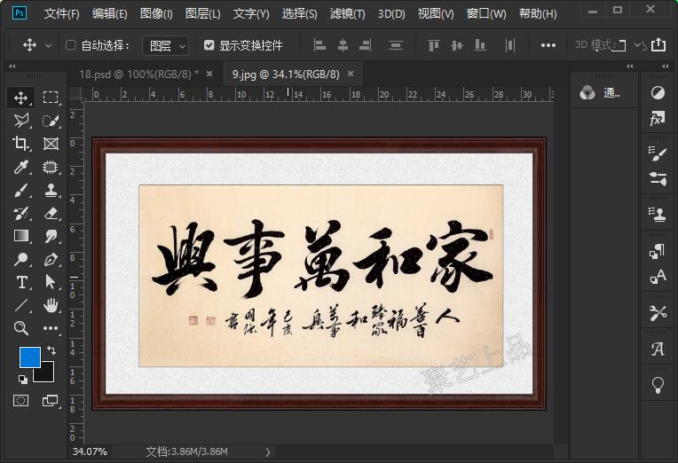678x463 pixels.
Task: Toggle the 自动选择 checkbox
Action: tap(70, 45)
